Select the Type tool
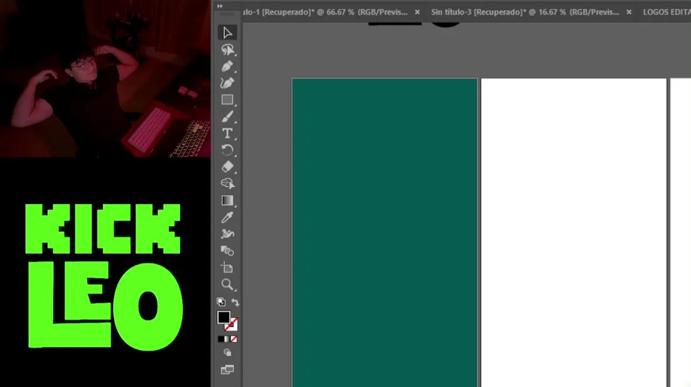This screenshot has height=387, width=691. click(227, 133)
